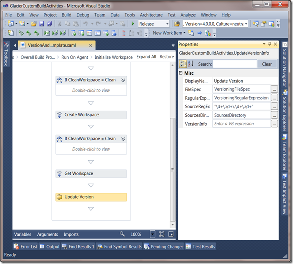293x264 pixels.
Task: Open the Variables pane
Action: 23,234
